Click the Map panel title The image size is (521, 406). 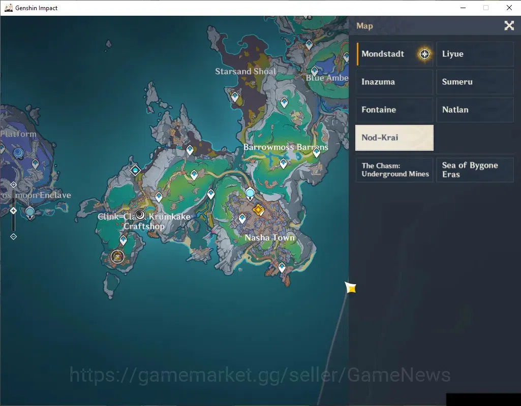point(364,26)
